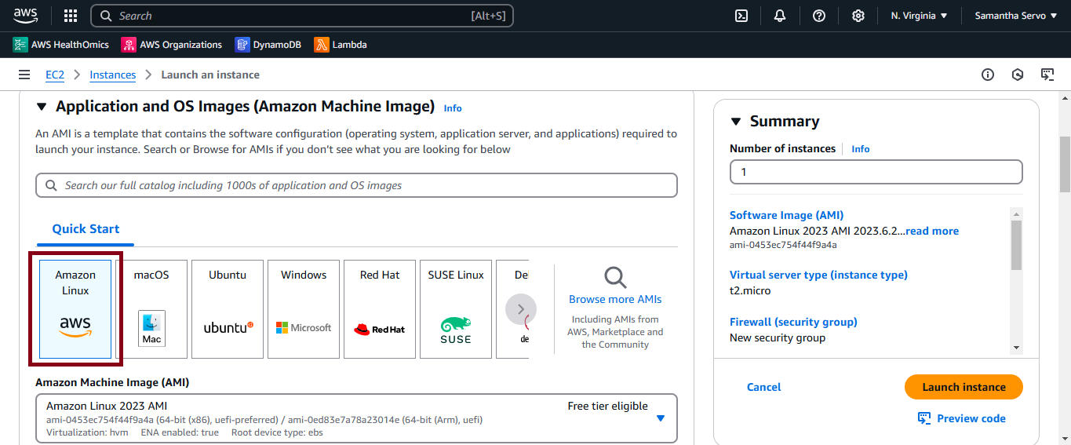Click the Free tier eligible label
Image resolution: width=1071 pixels, height=445 pixels.
(608, 406)
